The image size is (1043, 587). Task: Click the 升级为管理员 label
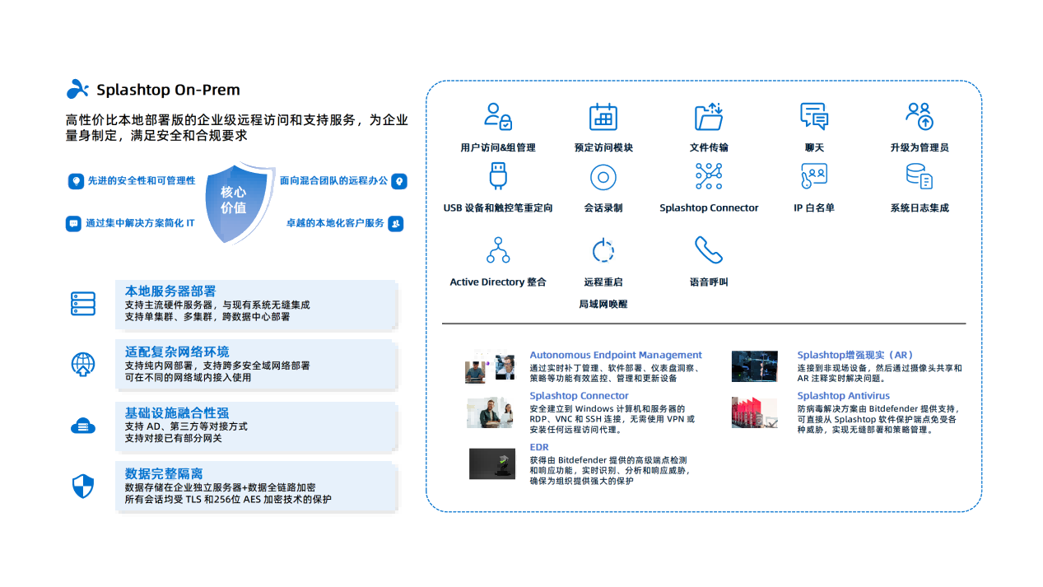[920, 147]
